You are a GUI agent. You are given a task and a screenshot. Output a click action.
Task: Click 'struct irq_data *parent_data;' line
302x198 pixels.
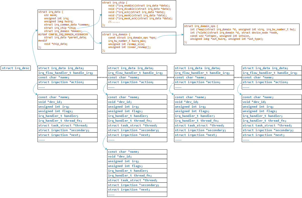point(65,37)
